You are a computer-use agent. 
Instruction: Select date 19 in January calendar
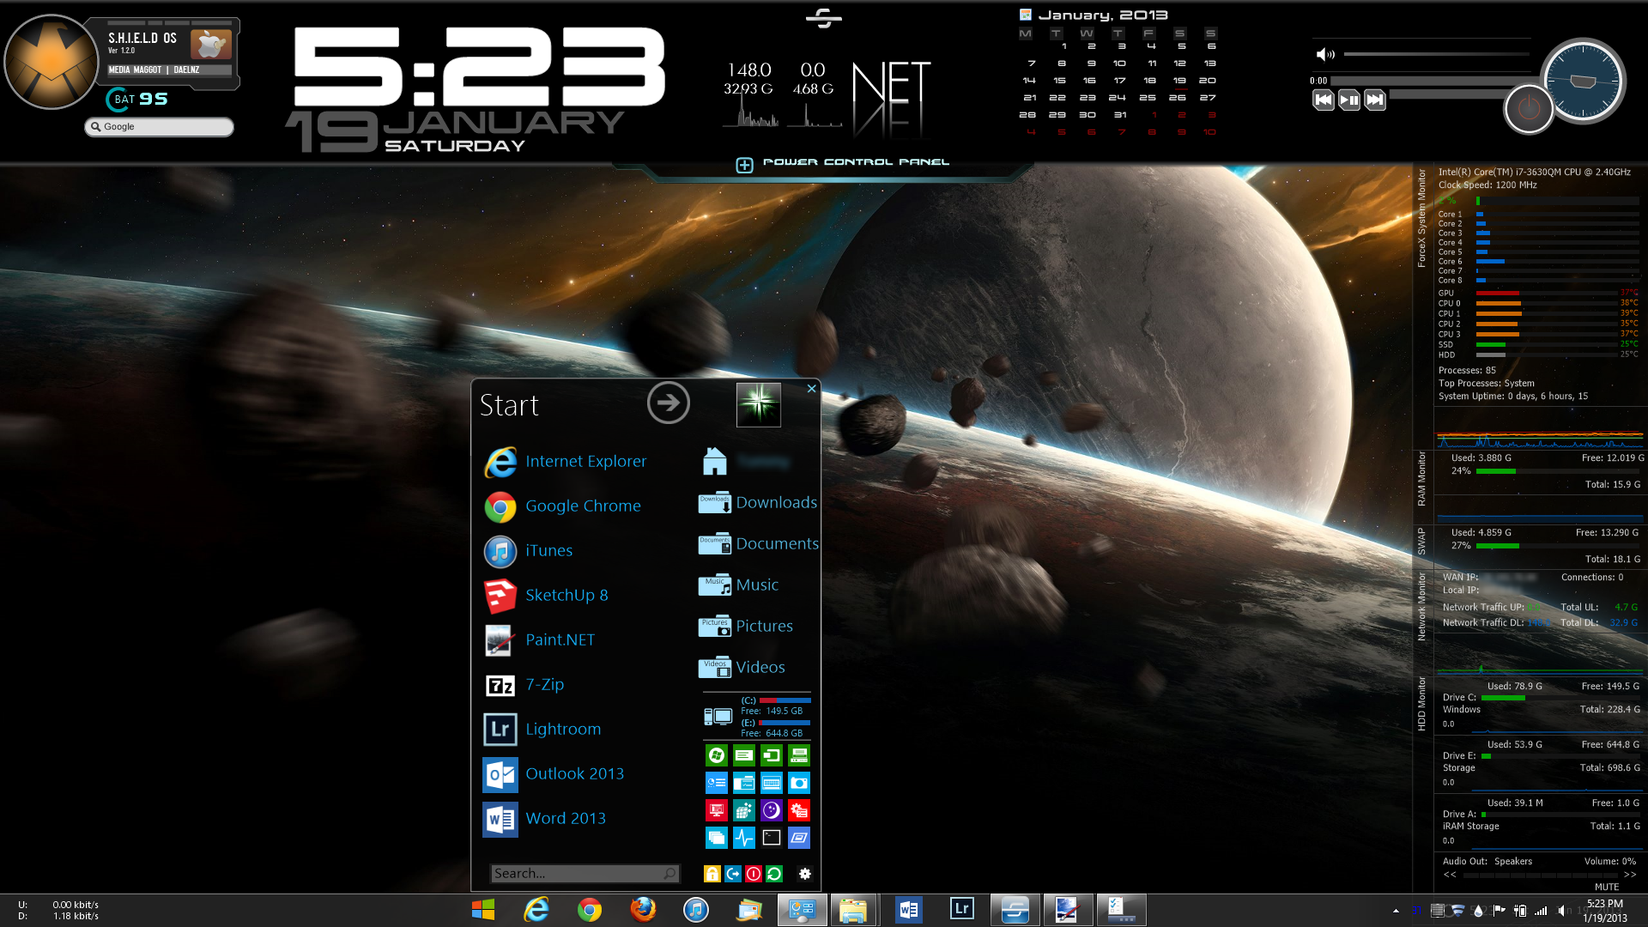1179,81
